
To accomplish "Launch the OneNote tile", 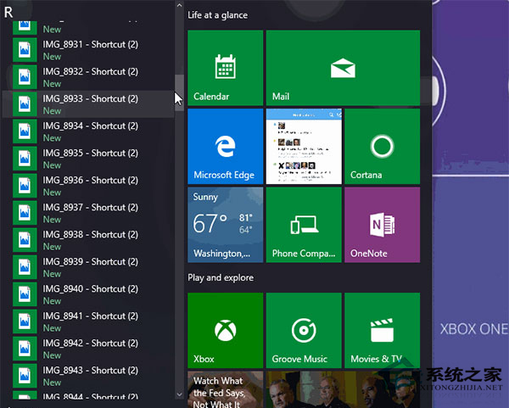I will pyautogui.click(x=383, y=225).
